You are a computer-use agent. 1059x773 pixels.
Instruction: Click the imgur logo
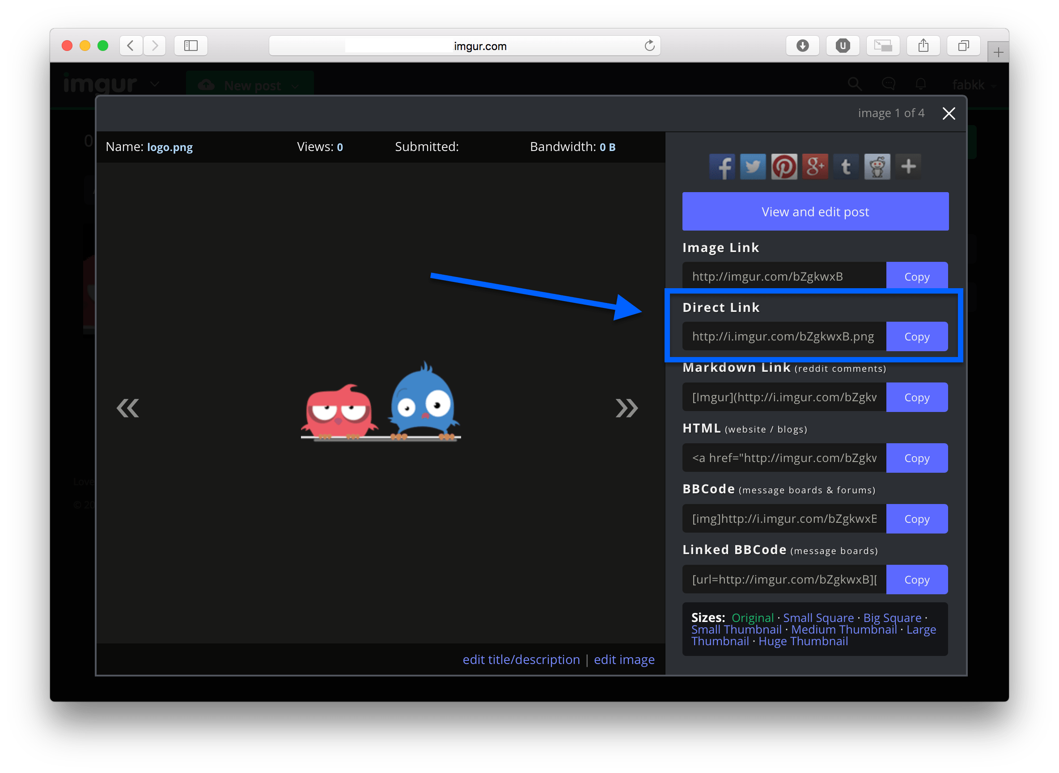pos(100,83)
